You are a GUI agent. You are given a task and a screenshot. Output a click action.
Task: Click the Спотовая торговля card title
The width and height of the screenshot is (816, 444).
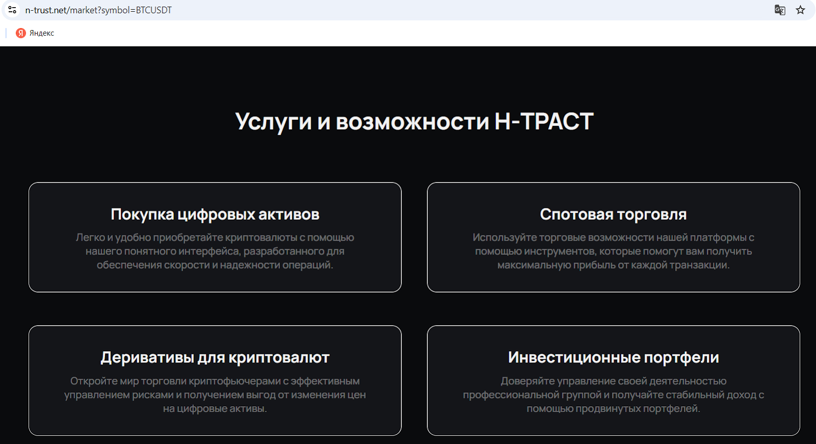(613, 215)
